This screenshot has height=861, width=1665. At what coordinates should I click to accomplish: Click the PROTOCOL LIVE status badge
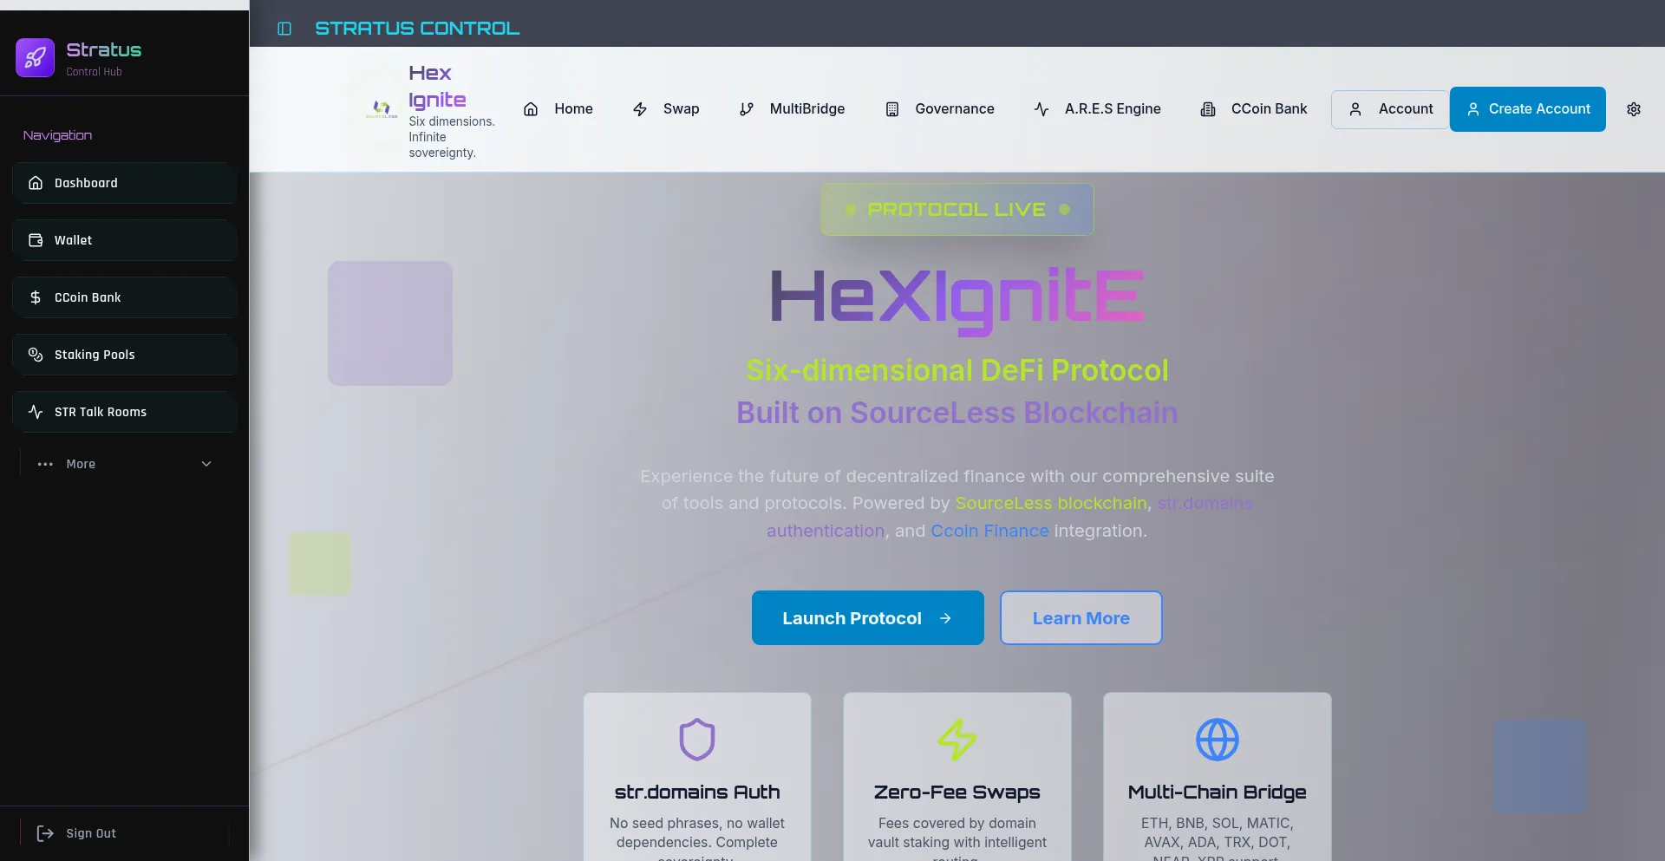point(957,210)
